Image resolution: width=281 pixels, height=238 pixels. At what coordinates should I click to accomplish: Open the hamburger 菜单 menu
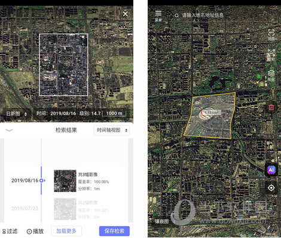[x=158, y=16]
